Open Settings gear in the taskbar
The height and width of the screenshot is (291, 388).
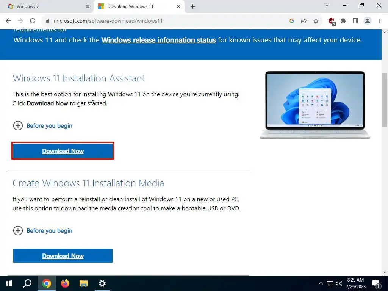[x=102, y=283]
